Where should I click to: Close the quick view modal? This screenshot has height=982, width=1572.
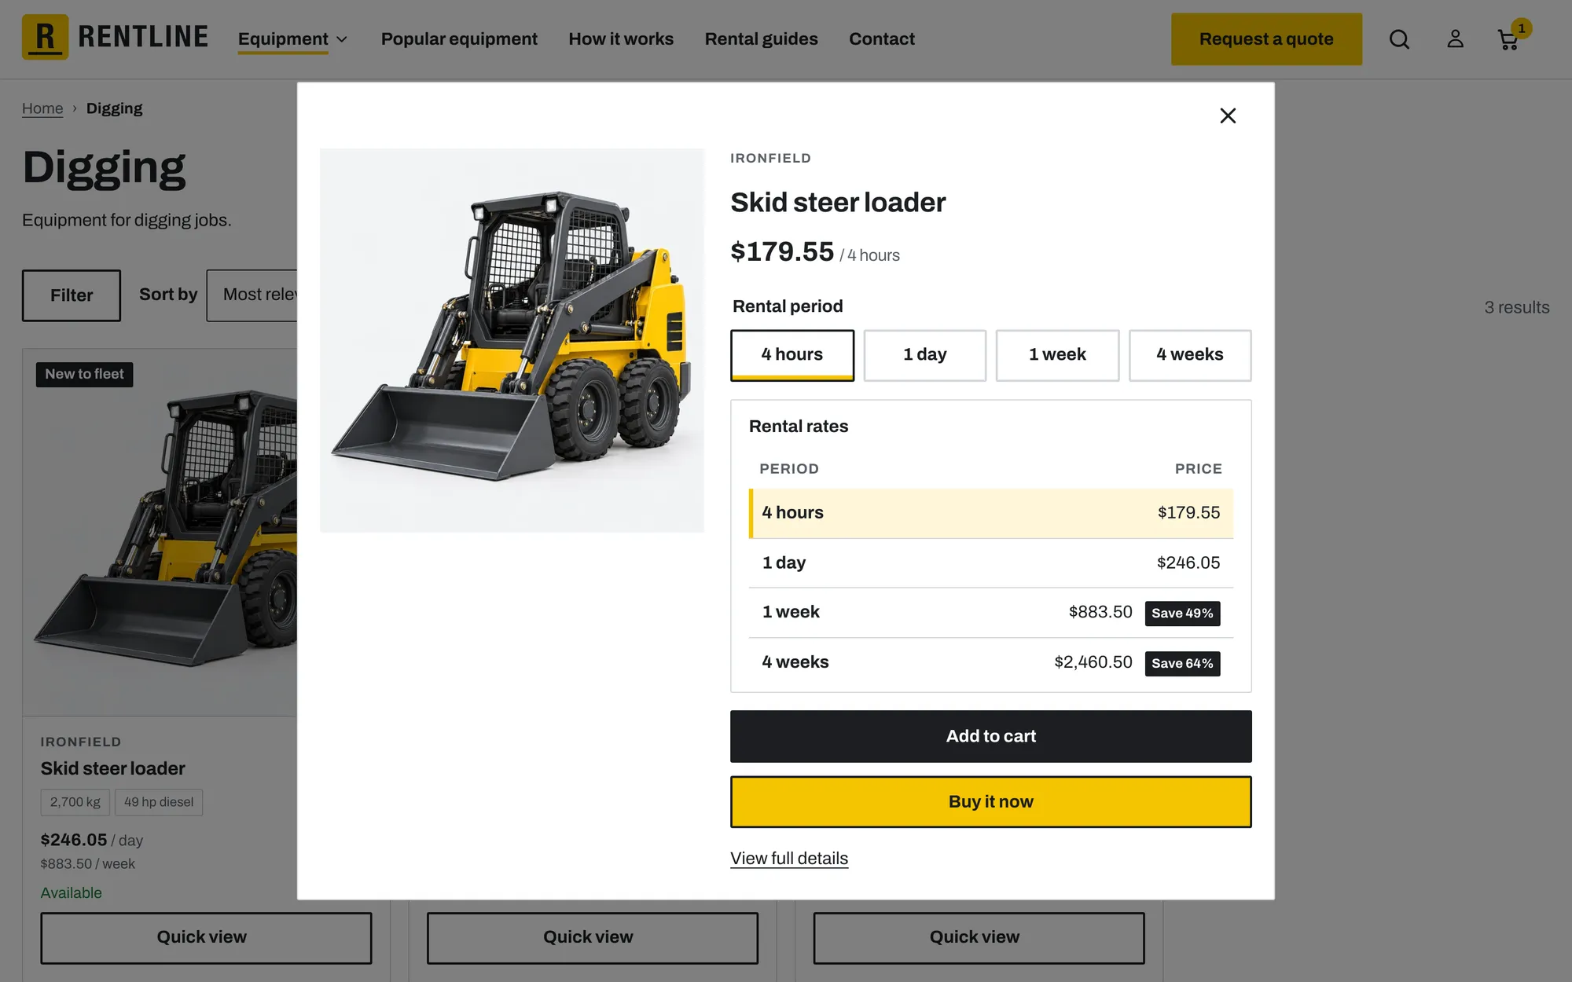coord(1228,115)
